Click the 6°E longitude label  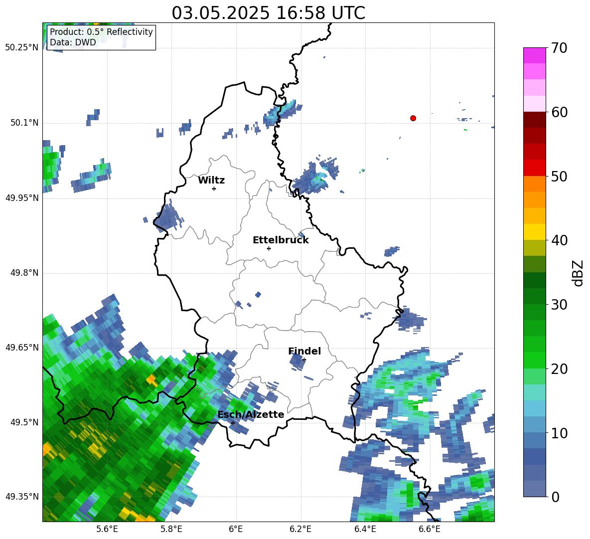point(236,529)
